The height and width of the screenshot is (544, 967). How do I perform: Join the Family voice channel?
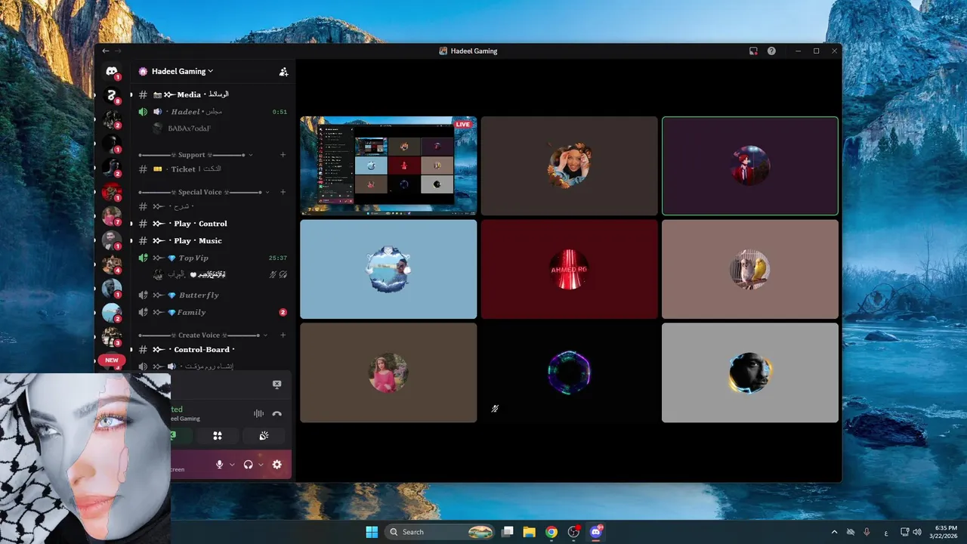[x=212, y=312]
